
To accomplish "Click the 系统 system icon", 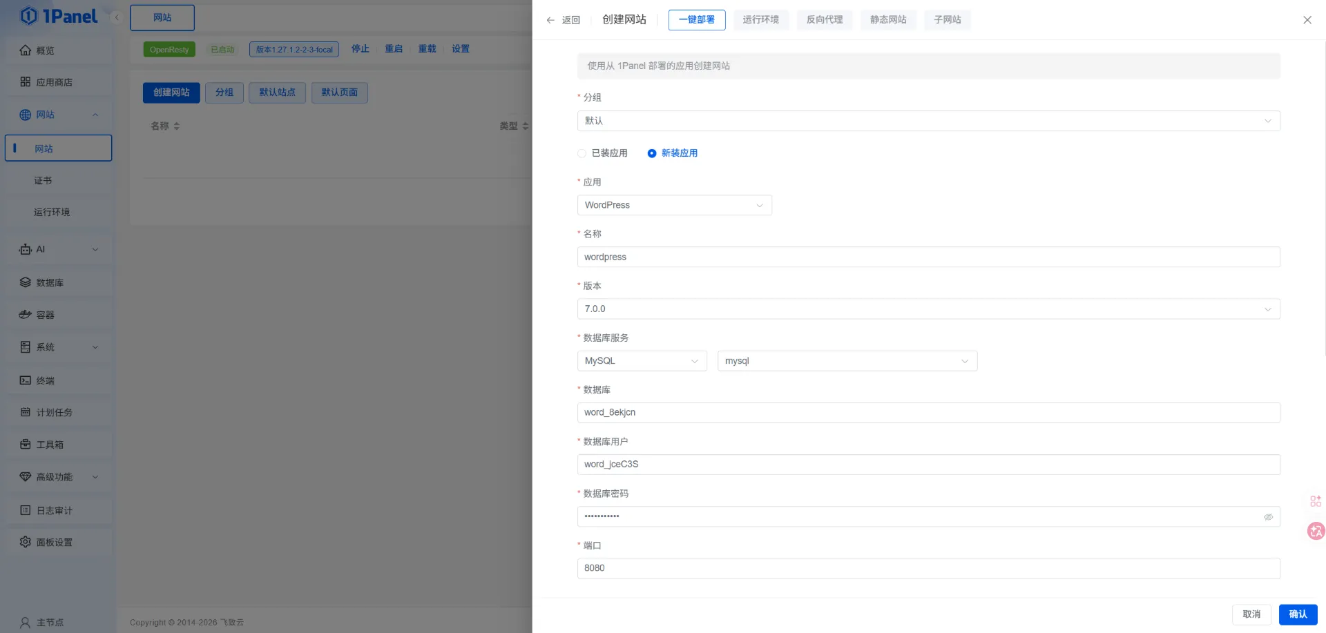I will 26,347.
